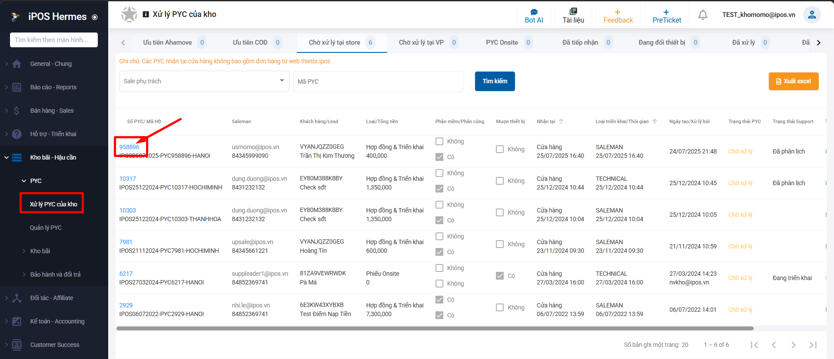Click the notification bell icon
Image resolution: width=834 pixels, height=359 pixels.
point(702,15)
